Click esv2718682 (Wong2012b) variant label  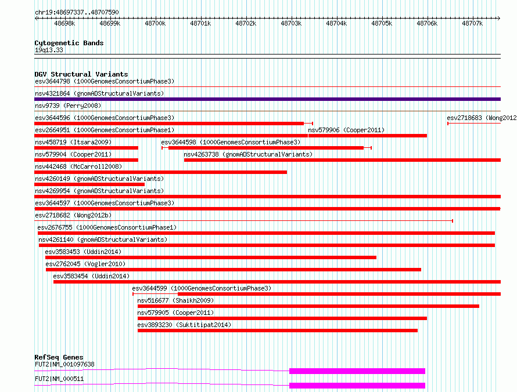point(73,215)
